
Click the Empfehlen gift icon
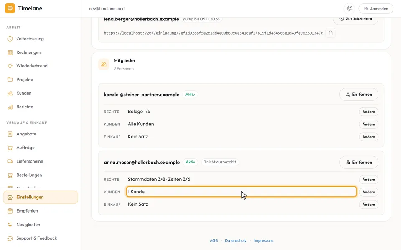pyautogui.click(x=10, y=211)
